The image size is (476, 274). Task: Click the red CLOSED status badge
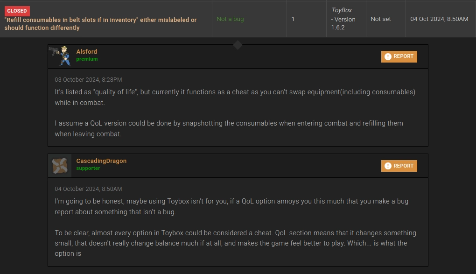17,11
